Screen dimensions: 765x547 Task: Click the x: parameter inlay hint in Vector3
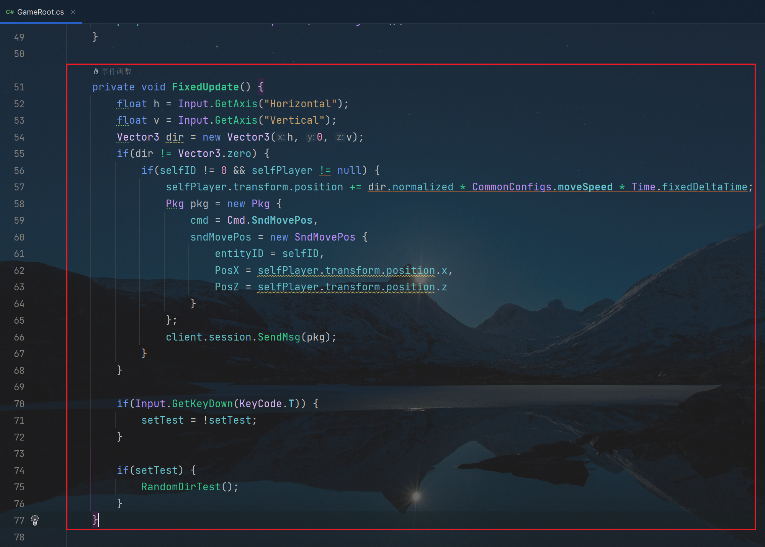(x=281, y=137)
